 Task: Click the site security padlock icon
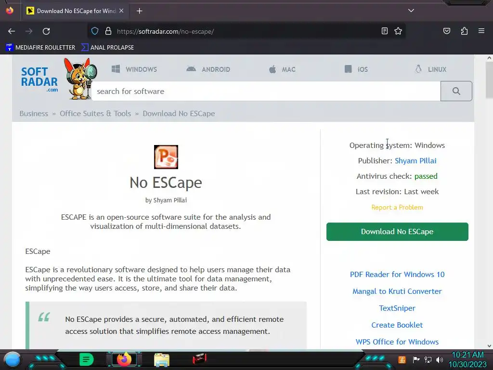point(108,31)
